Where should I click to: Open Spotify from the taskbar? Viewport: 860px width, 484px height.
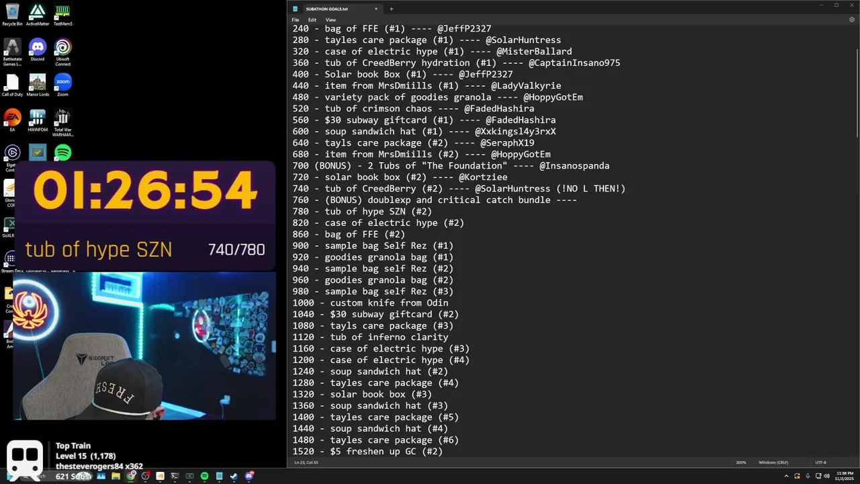(x=204, y=476)
